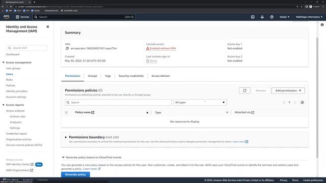326x183 pixels.
Task: Open the info panel icon at right edge
Action: tap(322, 25)
